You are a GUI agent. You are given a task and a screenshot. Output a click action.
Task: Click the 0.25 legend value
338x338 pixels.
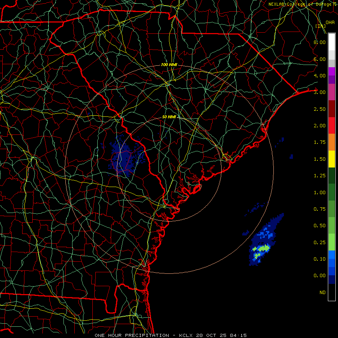[320, 243]
